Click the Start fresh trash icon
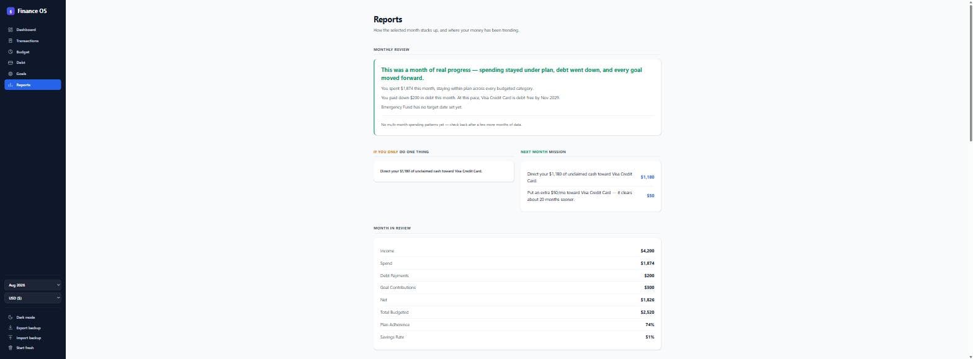Viewport: 973px width, 359px height. click(11, 348)
